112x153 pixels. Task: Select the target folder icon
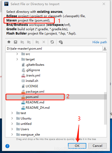pos(23,59)
